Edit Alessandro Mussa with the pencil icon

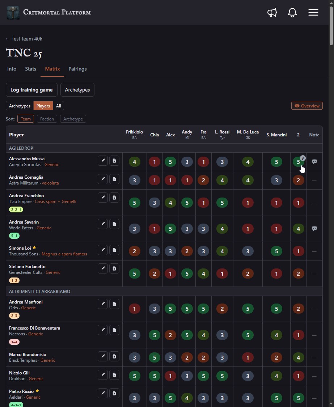click(x=103, y=161)
